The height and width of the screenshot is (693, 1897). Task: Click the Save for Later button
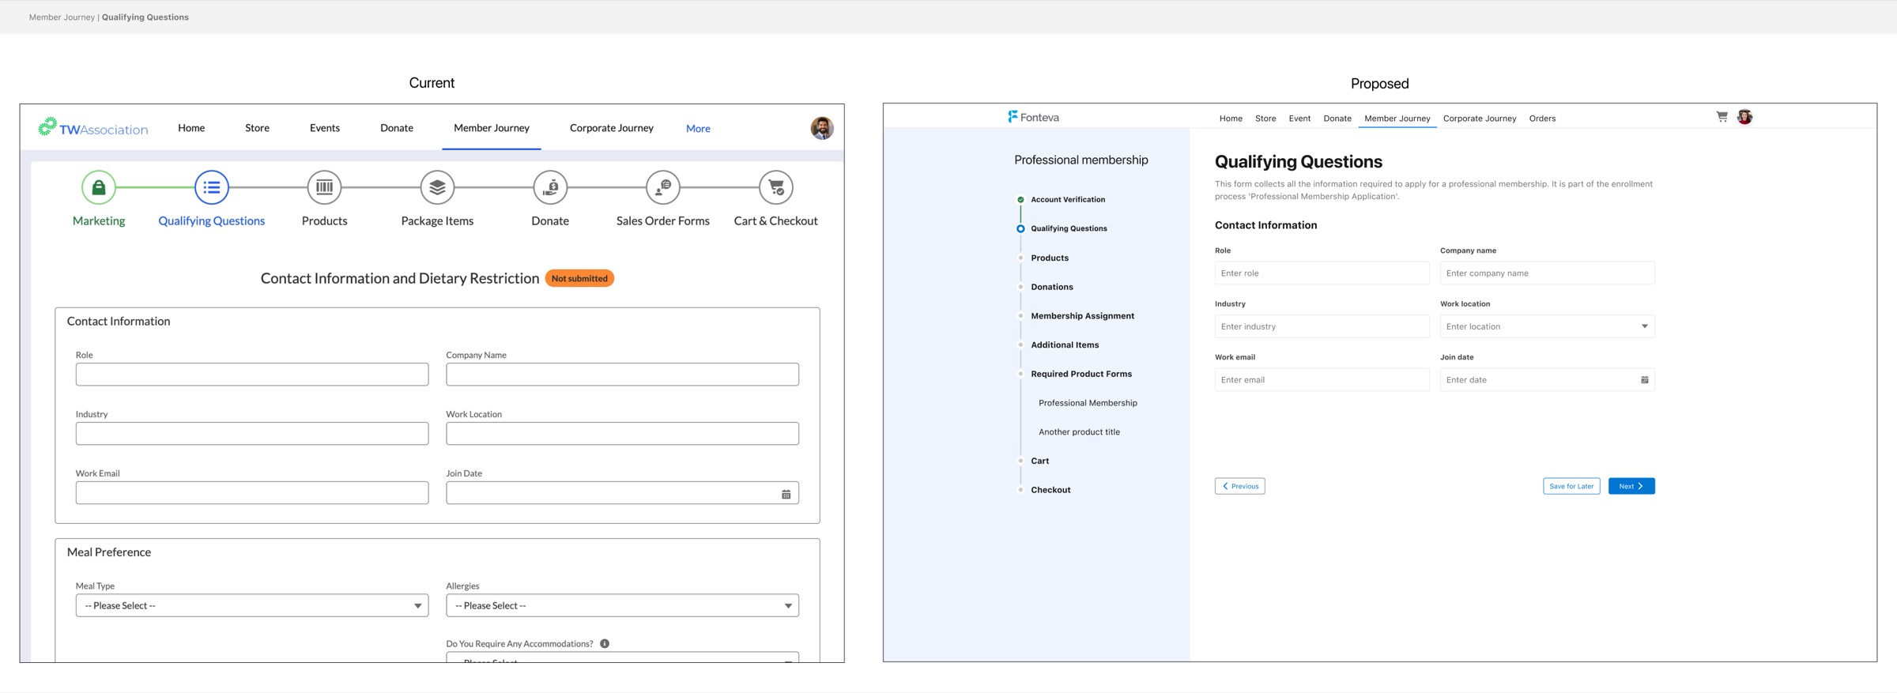1571,486
